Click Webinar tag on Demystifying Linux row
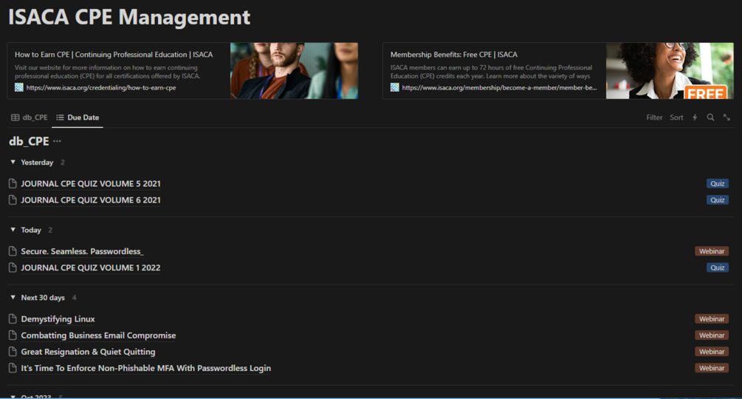The width and height of the screenshot is (742, 399). coord(712,318)
